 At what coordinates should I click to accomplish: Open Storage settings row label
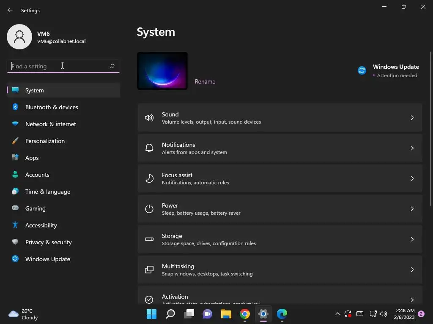[x=172, y=236]
